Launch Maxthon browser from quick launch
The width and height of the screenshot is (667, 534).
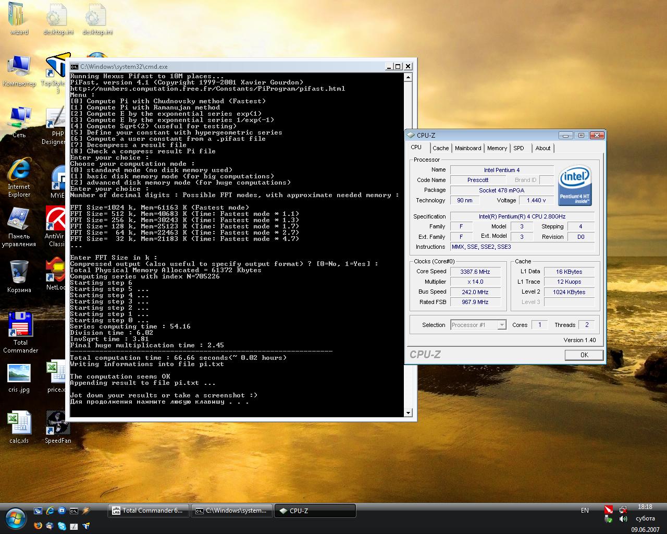[62, 511]
